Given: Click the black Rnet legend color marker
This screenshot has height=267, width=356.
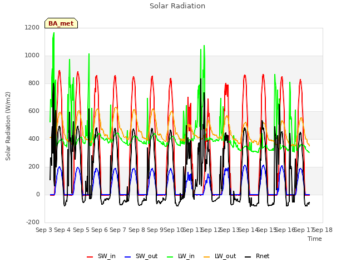Looking at the screenshot, I should [x=248, y=257].
